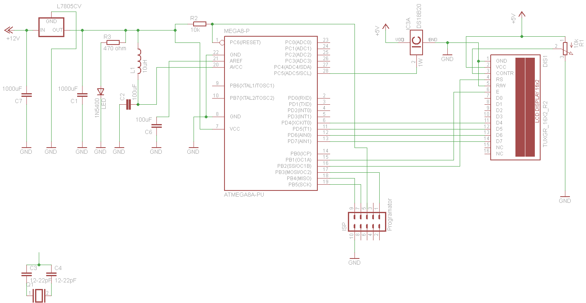The image size is (586, 303).
Task: Click the CONTR pin label on the LCD
Action: 505,73
